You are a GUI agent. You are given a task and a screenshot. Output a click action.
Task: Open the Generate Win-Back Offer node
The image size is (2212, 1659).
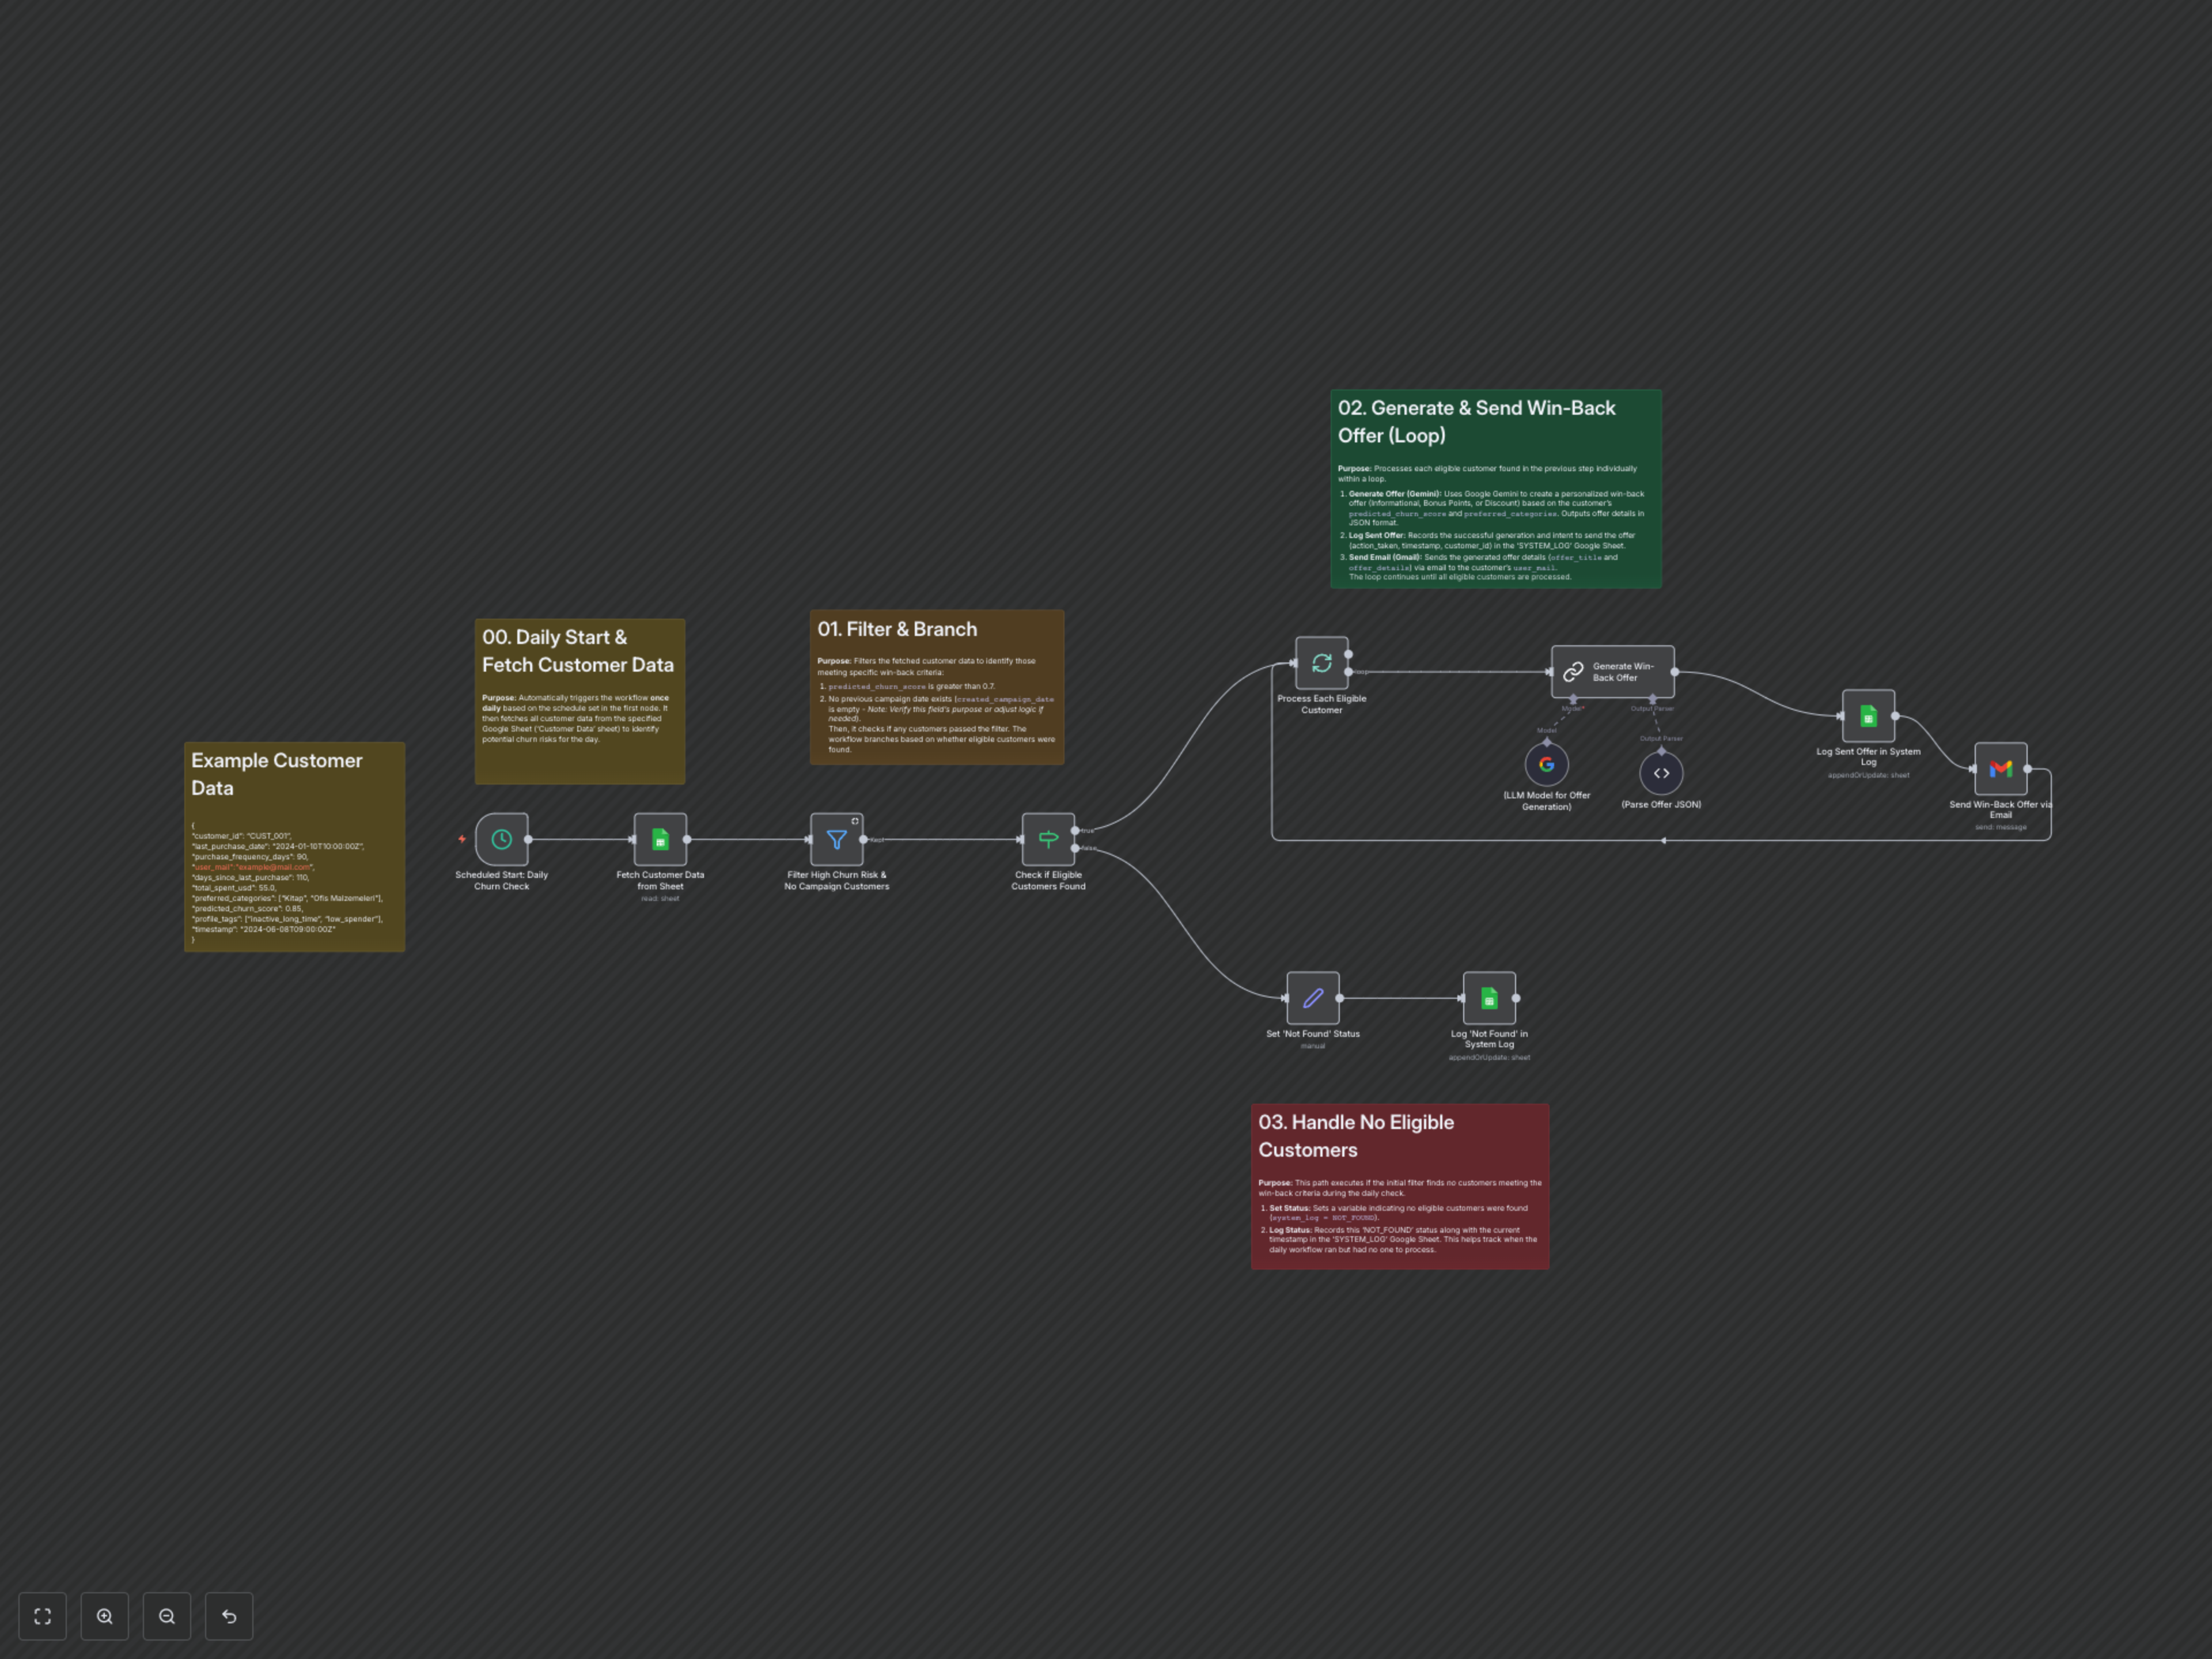click(1612, 672)
